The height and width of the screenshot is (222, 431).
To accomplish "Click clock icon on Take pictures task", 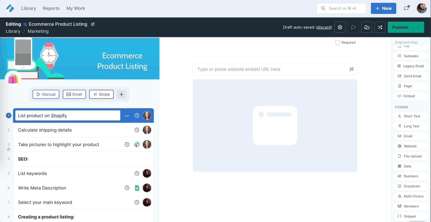I will pos(127,144).
